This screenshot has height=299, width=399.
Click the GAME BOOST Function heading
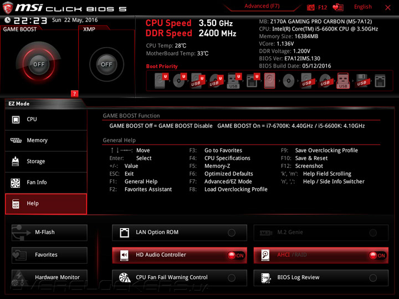[131, 116]
